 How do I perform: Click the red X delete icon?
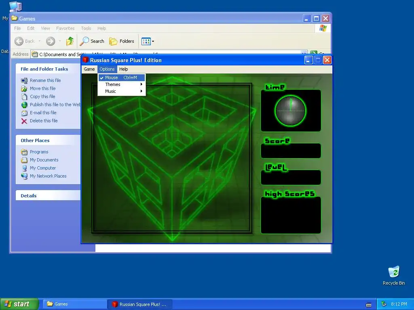pos(24,121)
